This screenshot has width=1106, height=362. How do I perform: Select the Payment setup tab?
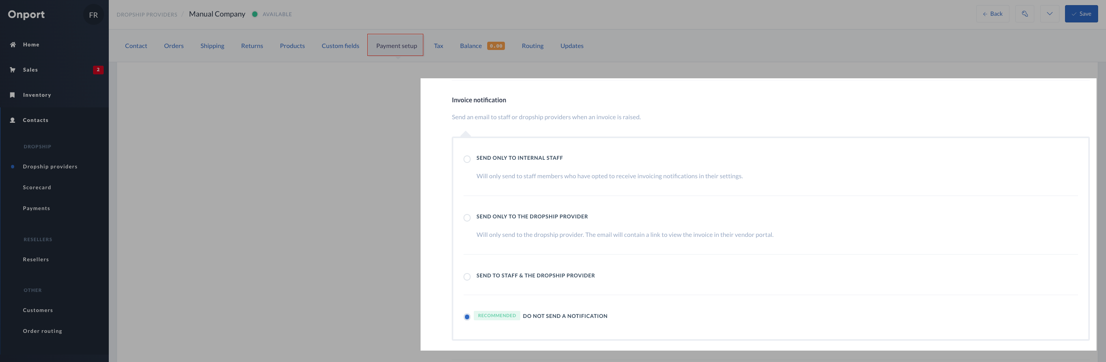coord(395,45)
